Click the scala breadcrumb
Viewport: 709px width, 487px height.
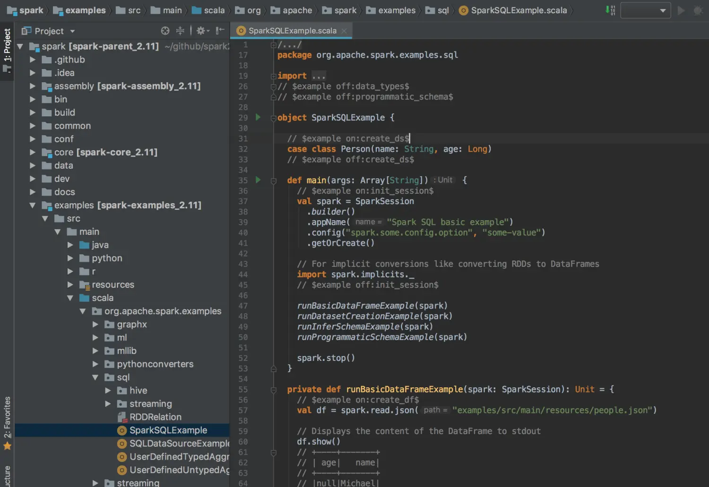pyautogui.click(x=208, y=10)
